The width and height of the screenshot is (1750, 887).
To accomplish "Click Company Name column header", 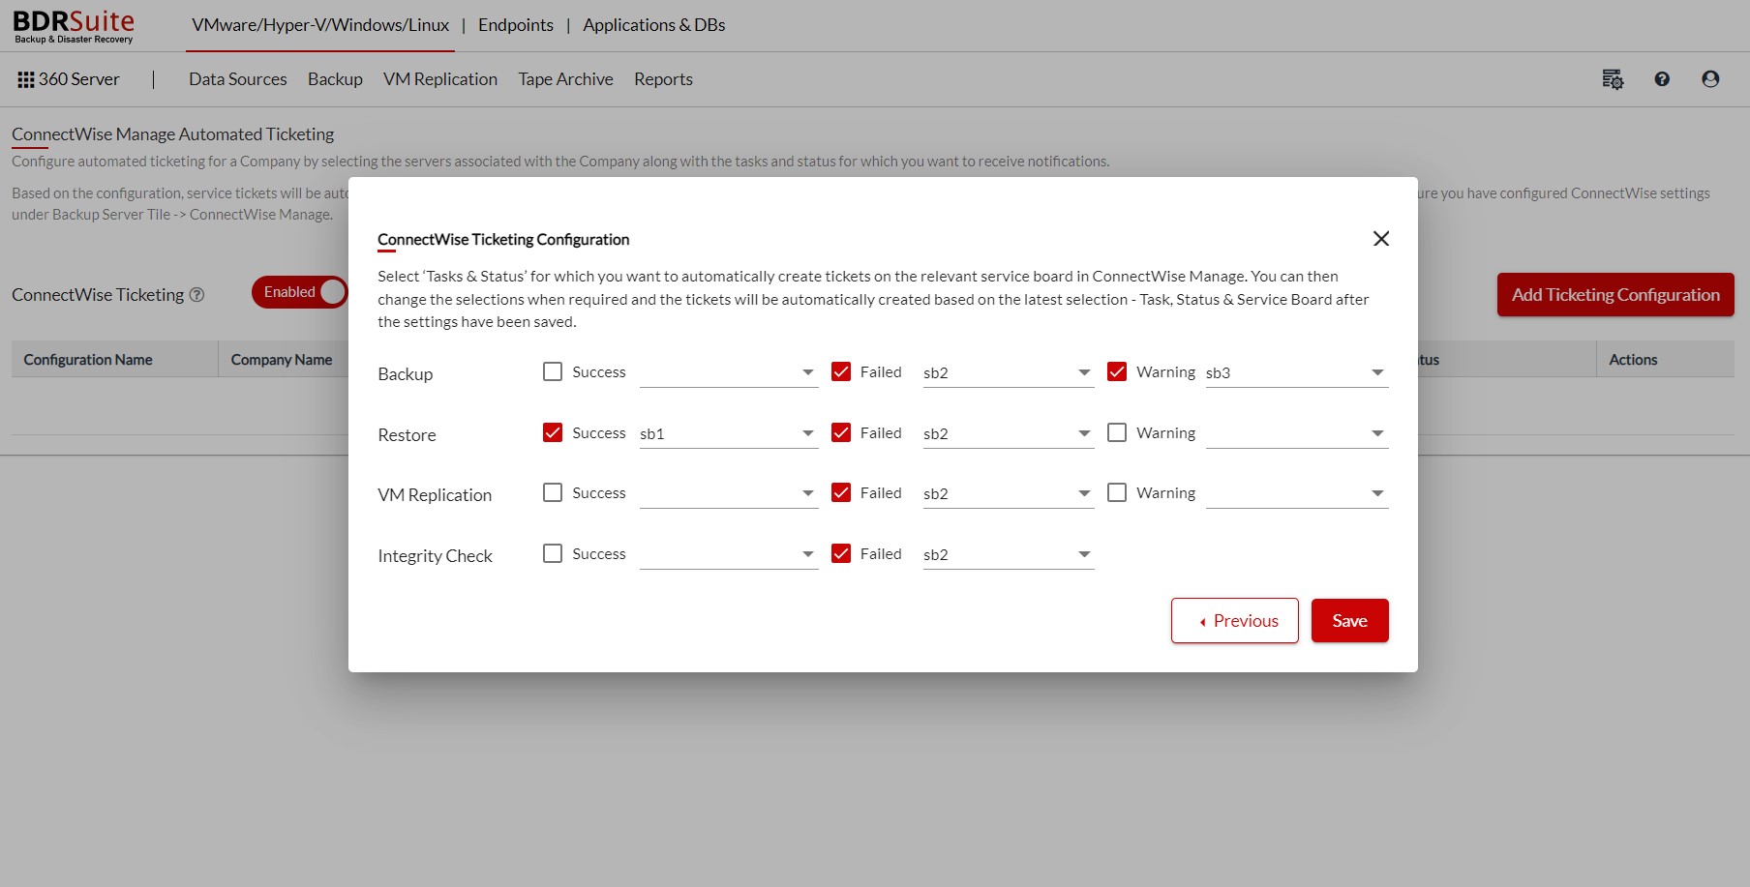I will pos(282,360).
